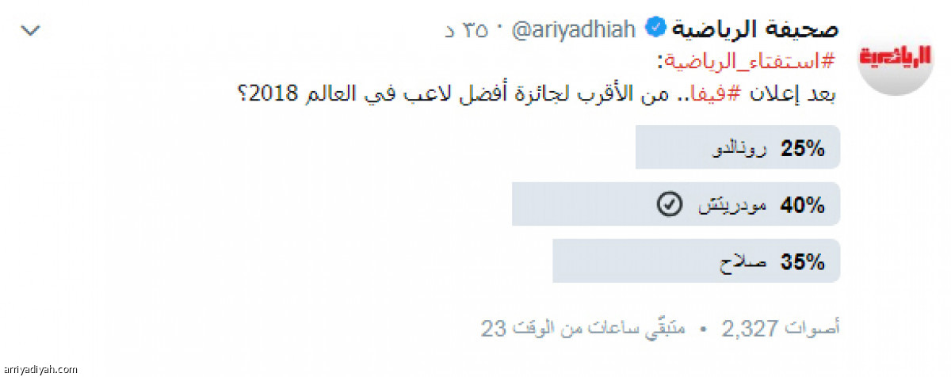951x377 pixels.
Task: Click the blue verified badge icon
Action: pyautogui.click(x=655, y=29)
